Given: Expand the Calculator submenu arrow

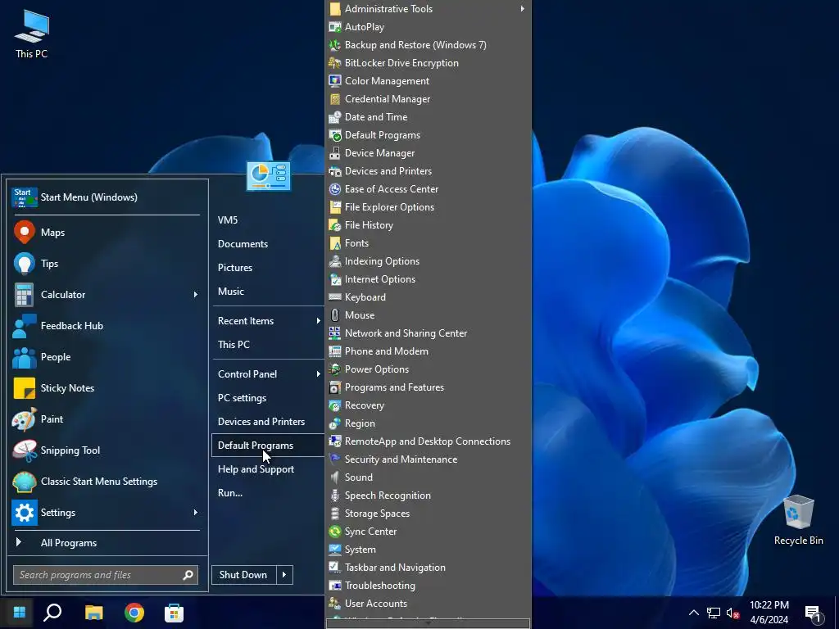Looking at the screenshot, I should [x=195, y=295].
